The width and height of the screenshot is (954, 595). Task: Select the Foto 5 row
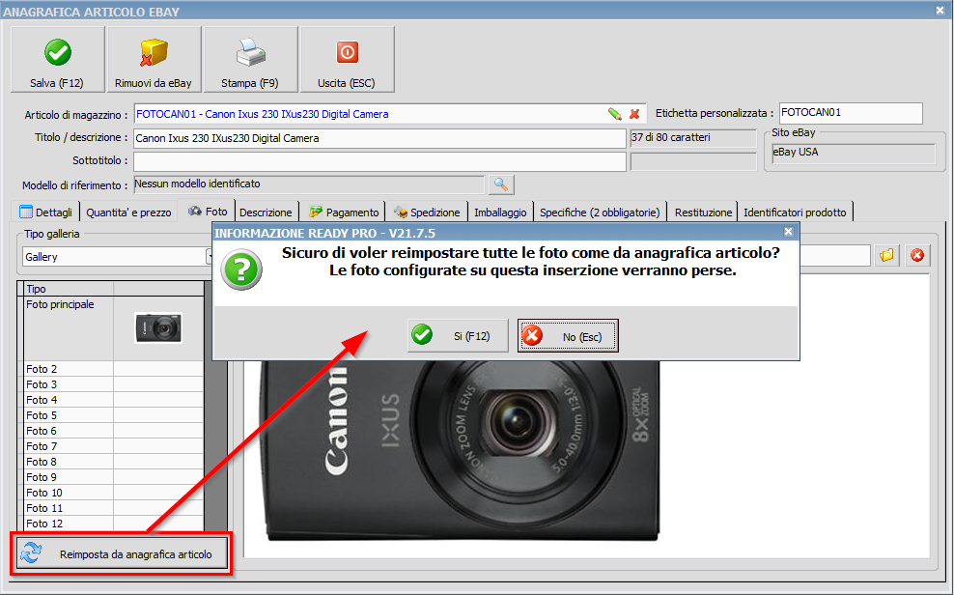click(x=114, y=415)
